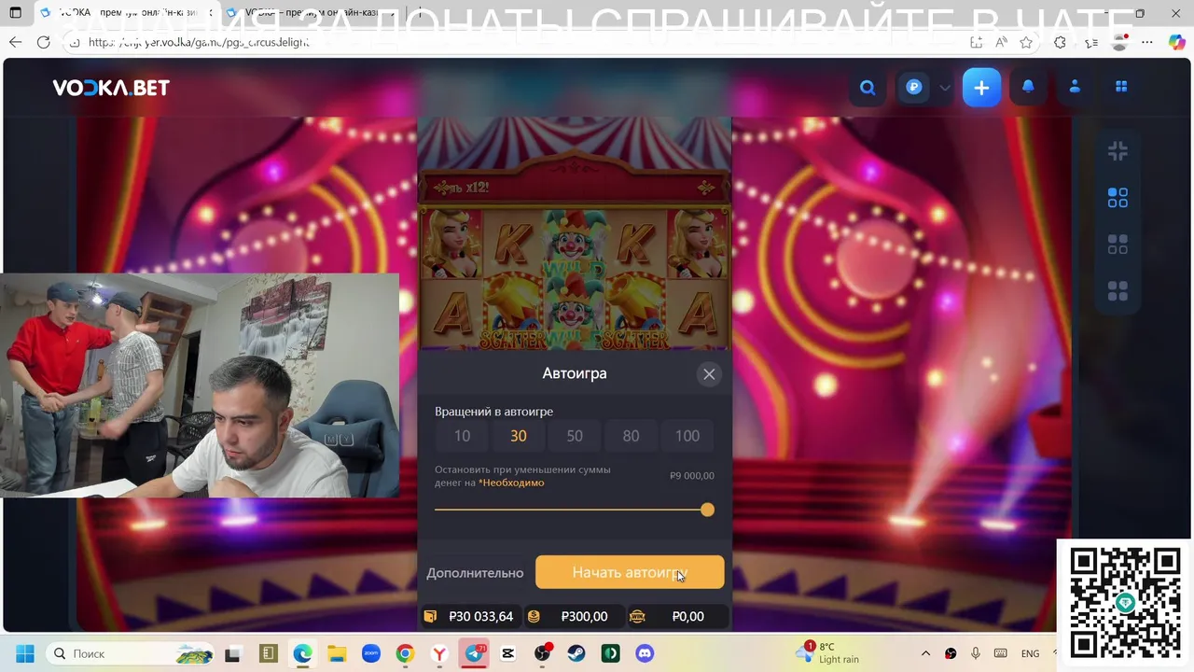Close the Автоигра dialog
The image size is (1194, 672).
click(709, 374)
